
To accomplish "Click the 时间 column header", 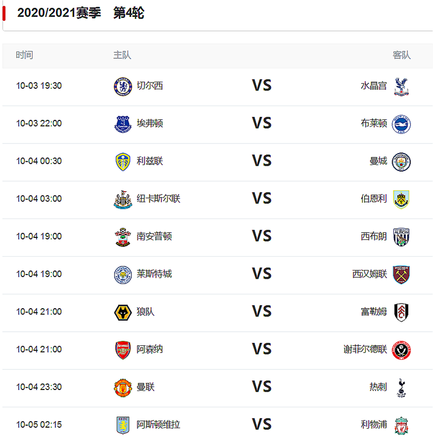I will 25,55.
